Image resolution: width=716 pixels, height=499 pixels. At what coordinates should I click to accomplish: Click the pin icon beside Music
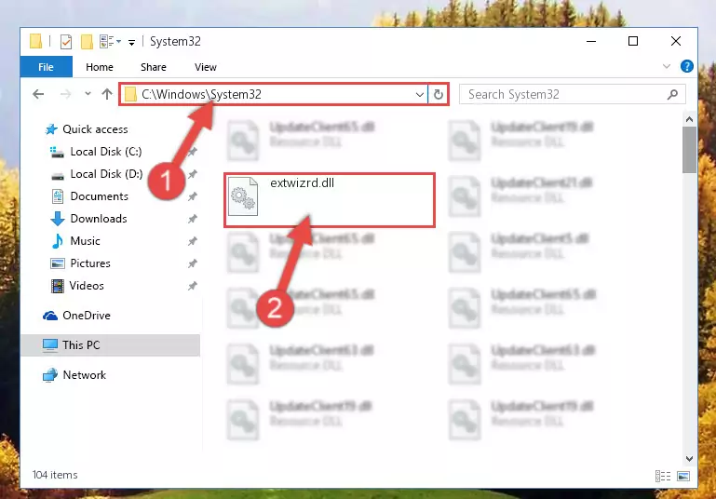click(192, 241)
